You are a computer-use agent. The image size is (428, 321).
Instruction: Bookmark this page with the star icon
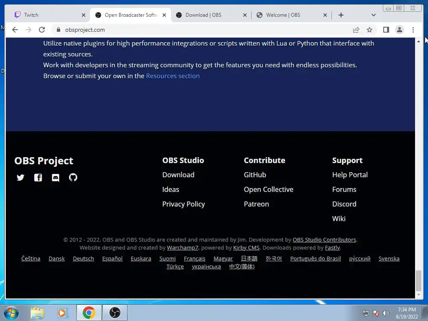pos(369,30)
